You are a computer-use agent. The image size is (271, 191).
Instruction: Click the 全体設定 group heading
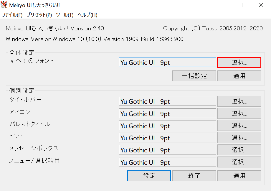(x=22, y=52)
